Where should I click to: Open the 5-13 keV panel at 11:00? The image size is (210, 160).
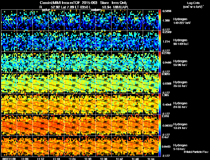click(x=9, y=146)
